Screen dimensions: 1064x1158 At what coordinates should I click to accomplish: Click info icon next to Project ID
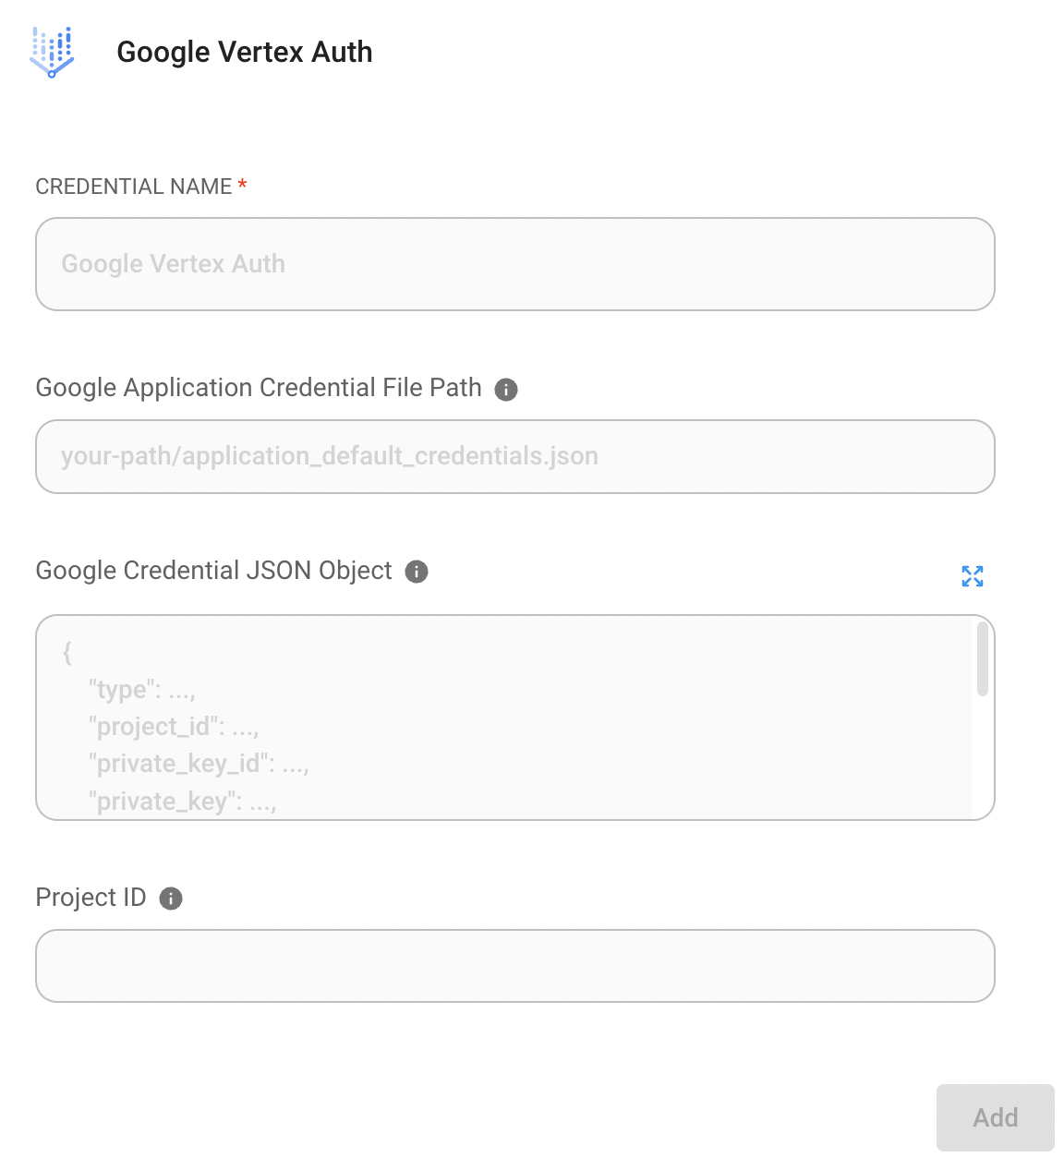[171, 899]
